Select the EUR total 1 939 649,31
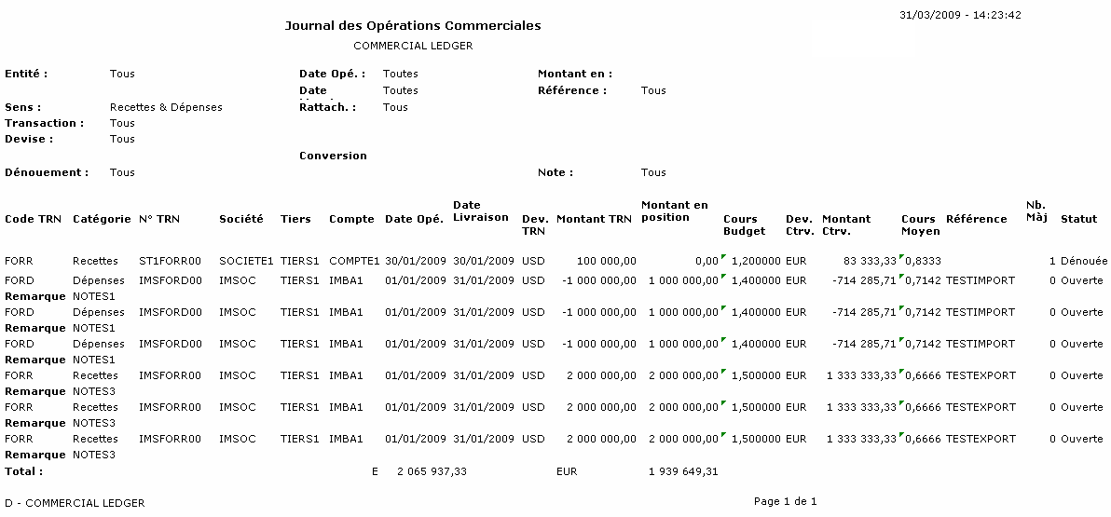1111x517 pixels. [x=683, y=471]
